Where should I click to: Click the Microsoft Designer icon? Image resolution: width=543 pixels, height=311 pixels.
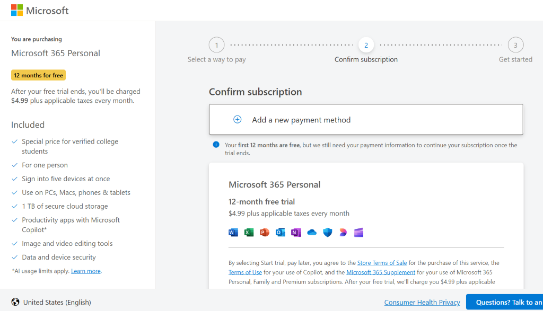pyautogui.click(x=343, y=232)
